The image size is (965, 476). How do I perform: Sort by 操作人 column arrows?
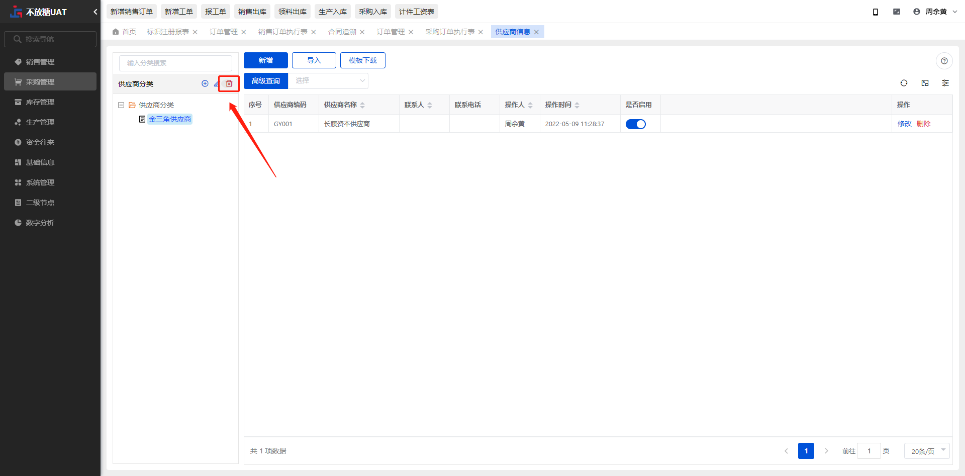pos(530,105)
